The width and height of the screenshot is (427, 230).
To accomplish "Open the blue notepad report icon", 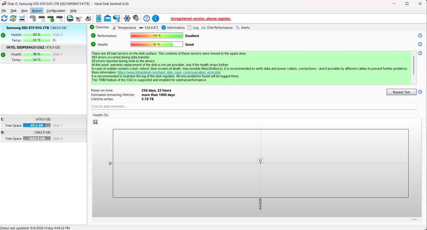I will [x=99, y=18].
